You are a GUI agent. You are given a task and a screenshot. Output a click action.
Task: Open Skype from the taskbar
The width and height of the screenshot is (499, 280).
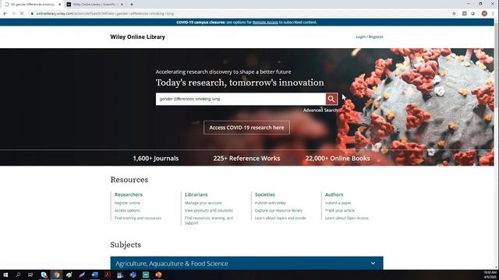coord(44,275)
